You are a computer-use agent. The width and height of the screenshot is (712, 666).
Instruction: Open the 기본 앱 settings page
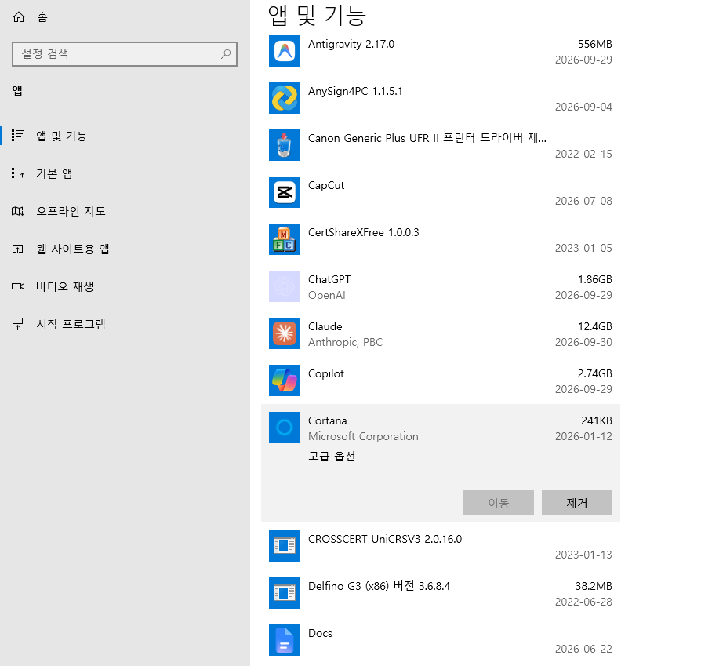click(x=54, y=173)
